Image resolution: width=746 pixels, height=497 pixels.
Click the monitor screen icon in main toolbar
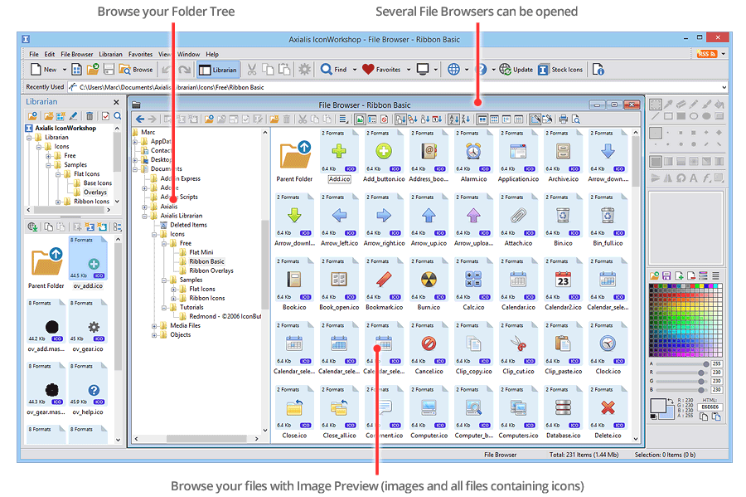point(423,70)
